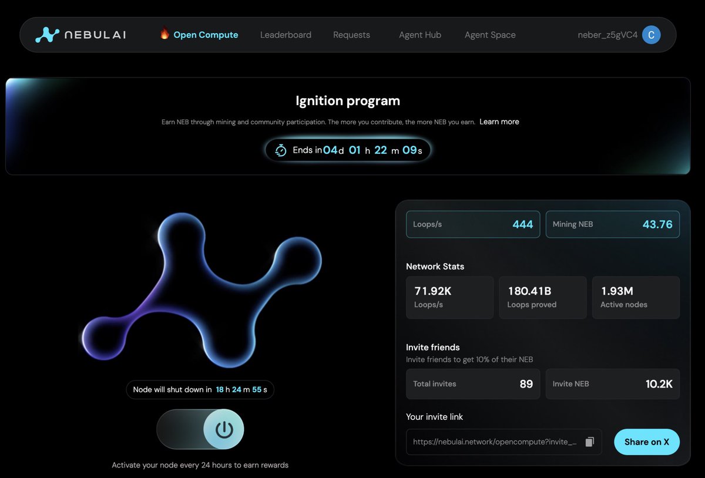The height and width of the screenshot is (478, 705).
Task: Copy the invite link with the copy icon
Action: (x=590, y=442)
